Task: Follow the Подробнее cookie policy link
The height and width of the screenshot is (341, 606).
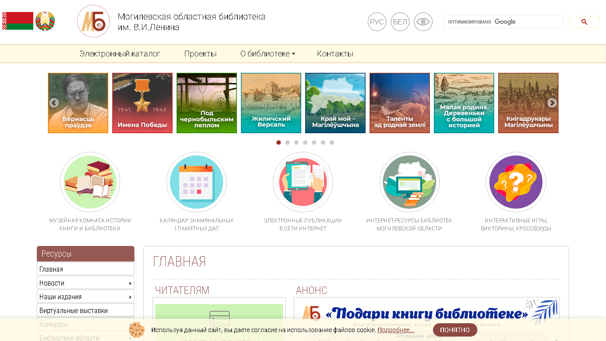Action: point(396,330)
